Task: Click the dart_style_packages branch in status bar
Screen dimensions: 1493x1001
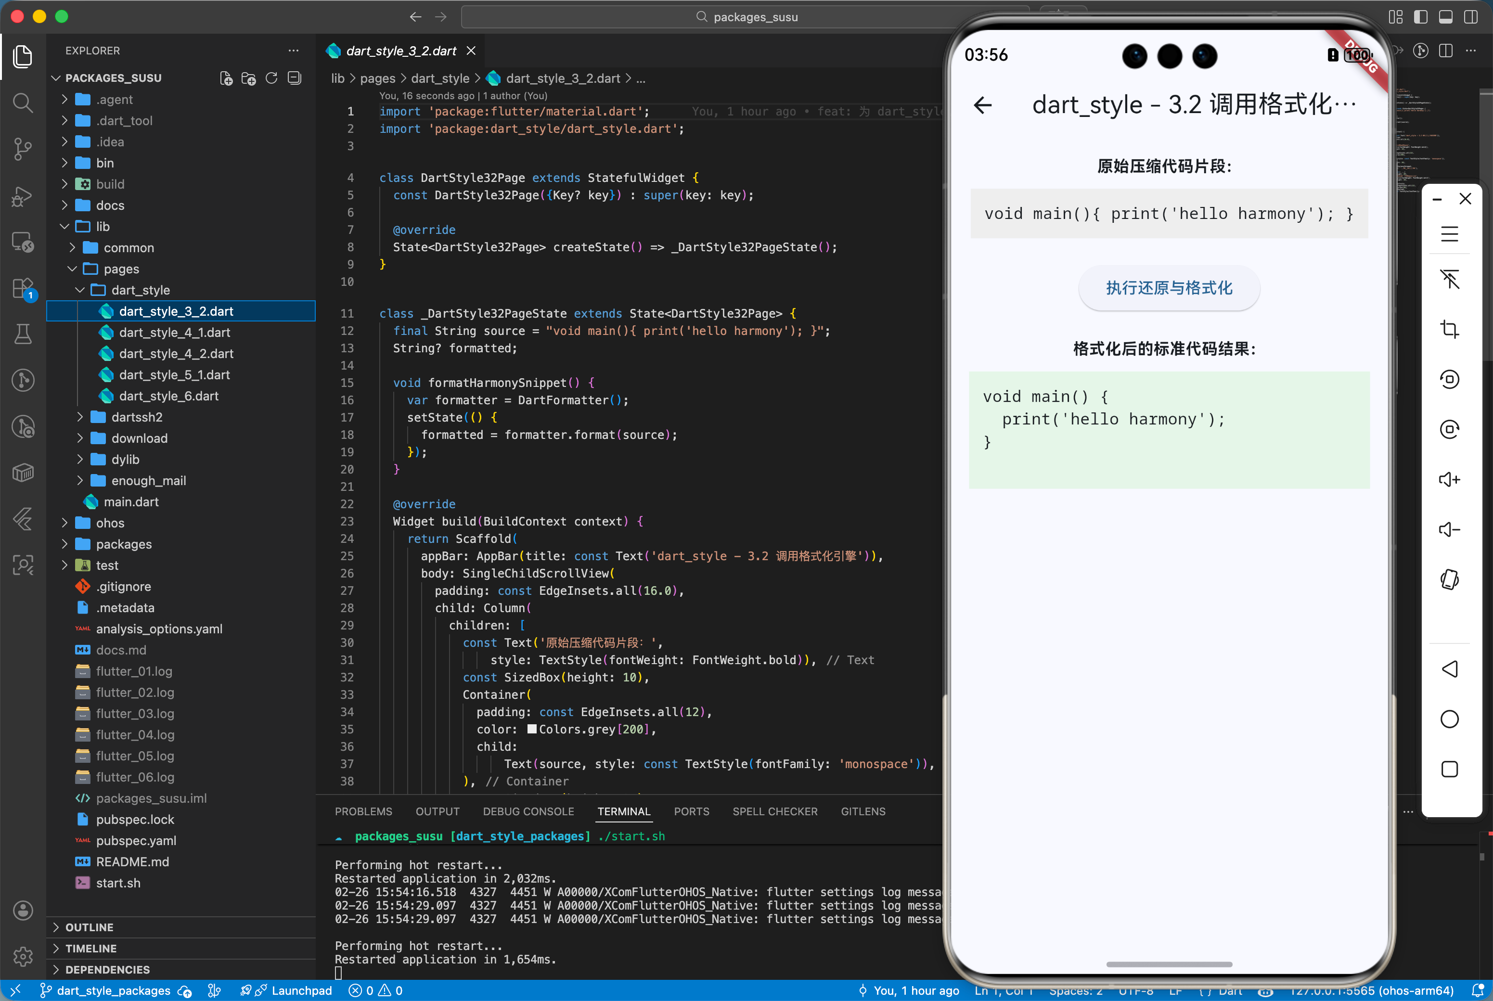Action: click(x=114, y=990)
